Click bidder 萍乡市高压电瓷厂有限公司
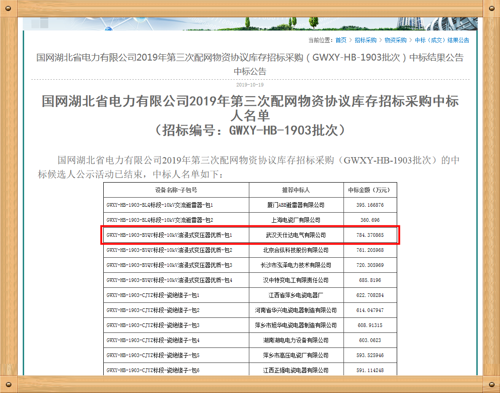This screenshot has width=500, height=393. pos(296,355)
